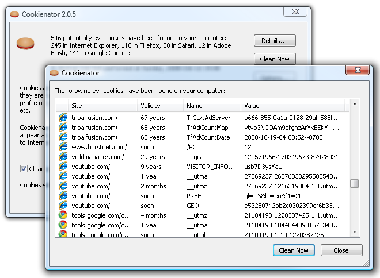
Task: Click the IE icon of the youtube.com __utmz row
Action: coord(63,186)
